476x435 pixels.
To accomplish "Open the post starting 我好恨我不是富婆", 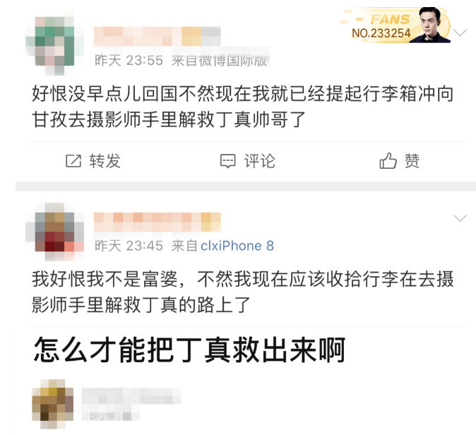I will [242, 292].
